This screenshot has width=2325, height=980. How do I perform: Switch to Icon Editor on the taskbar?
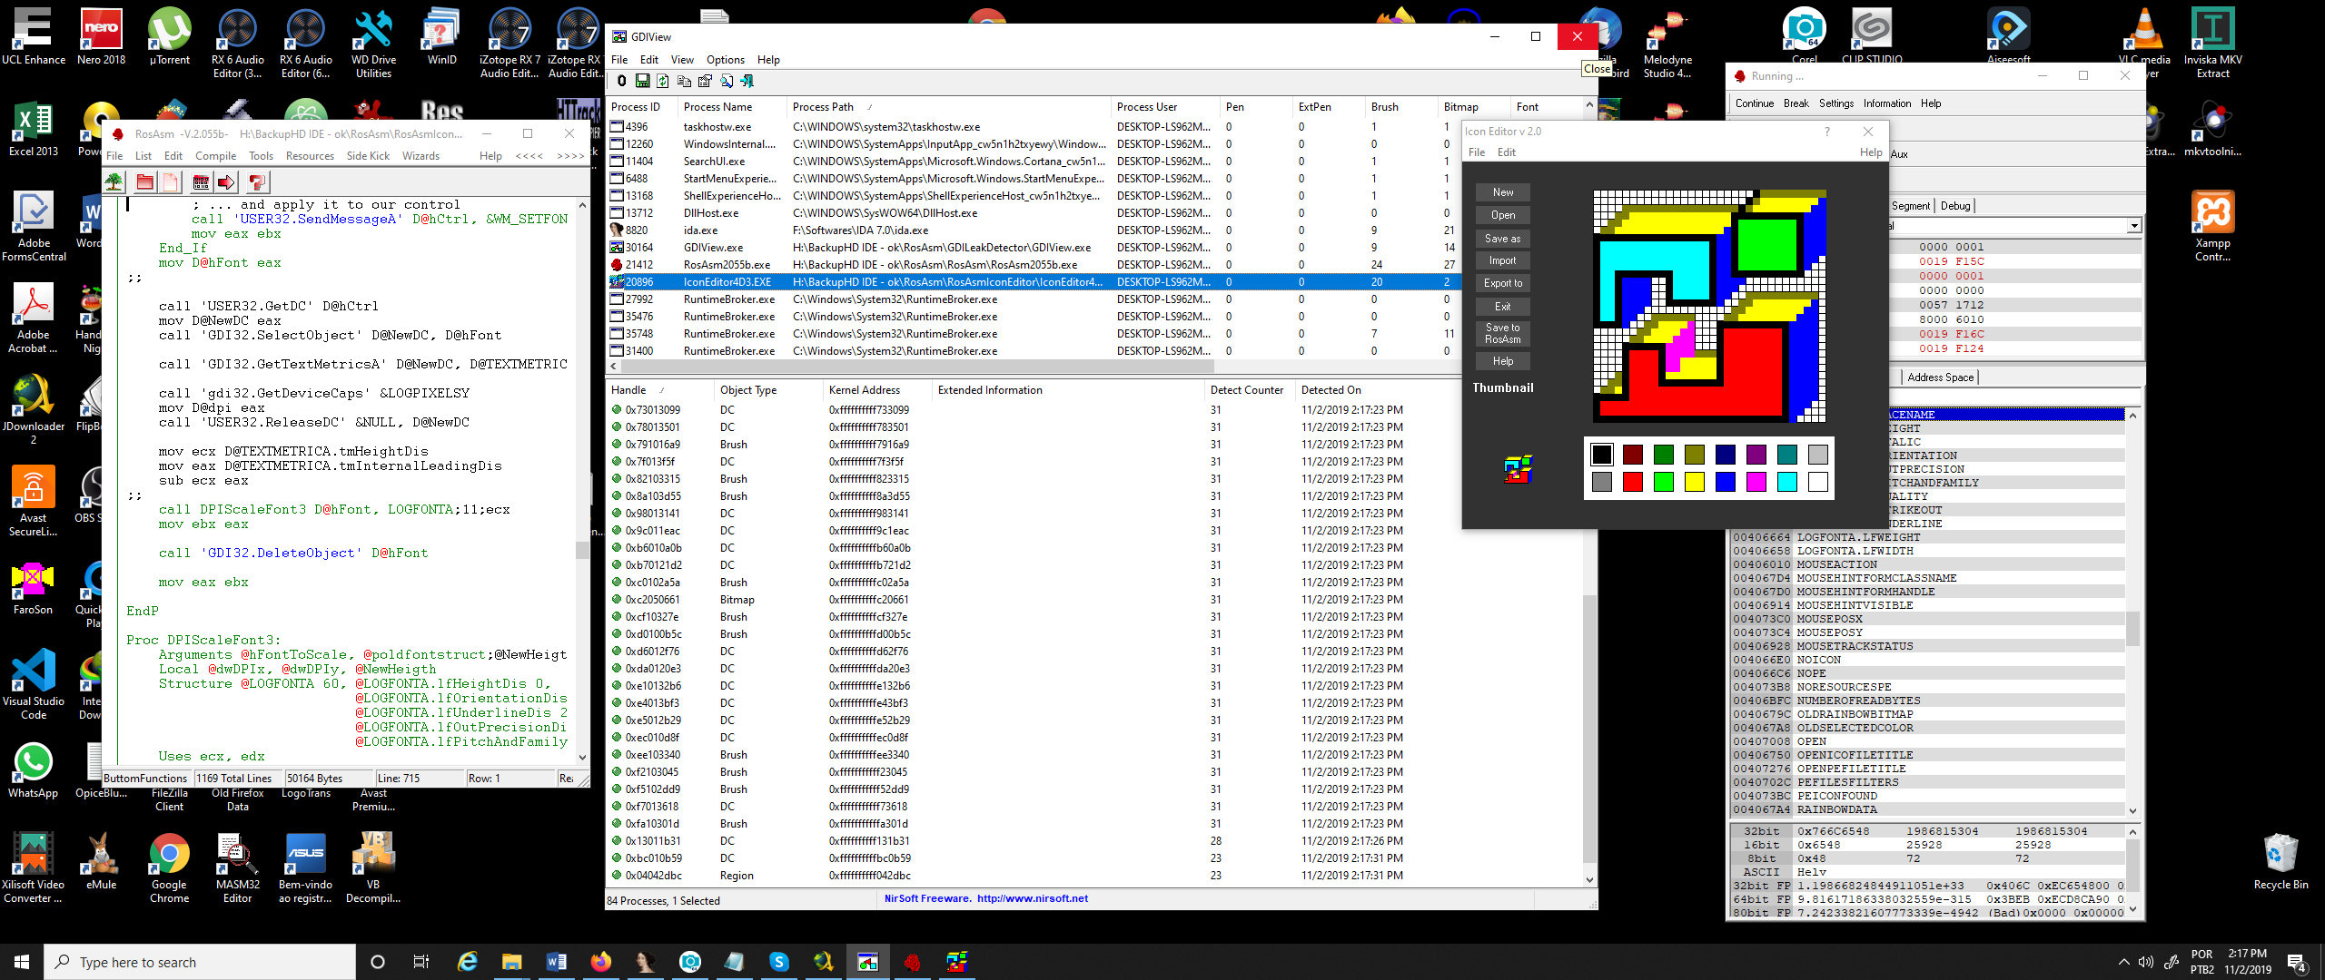pos(956,962)
